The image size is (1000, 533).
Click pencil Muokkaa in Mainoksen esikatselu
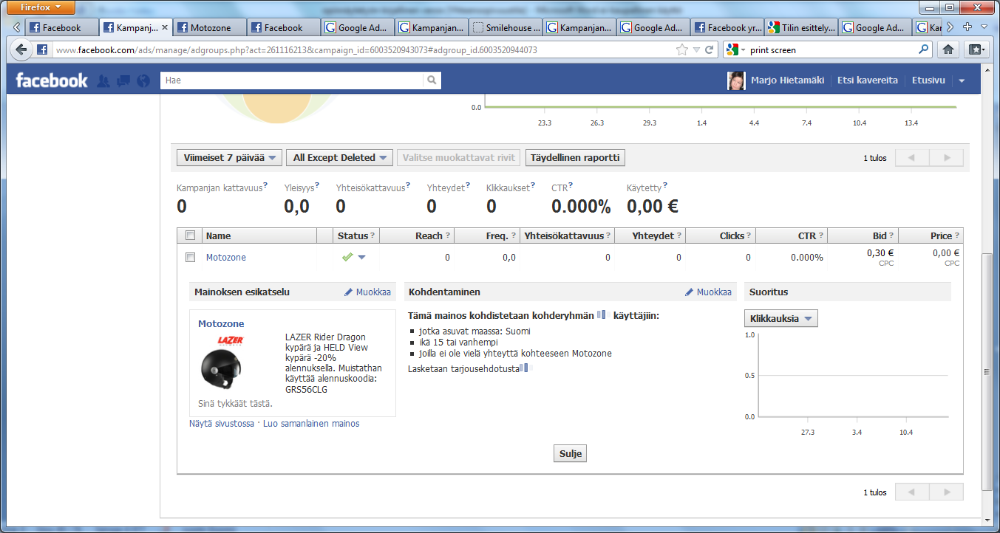(x=367, y=292)
